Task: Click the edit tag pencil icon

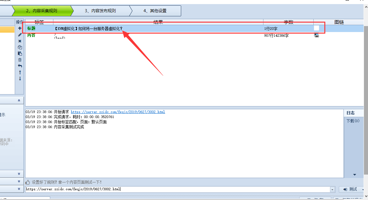Action: tap(20, 35)
